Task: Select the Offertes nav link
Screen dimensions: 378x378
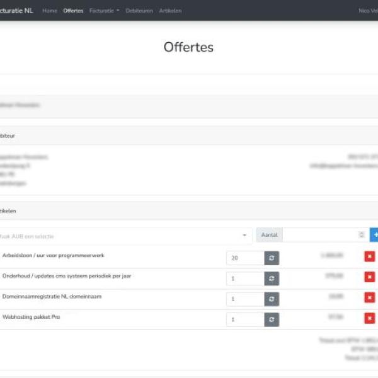Action: (73, 11)
